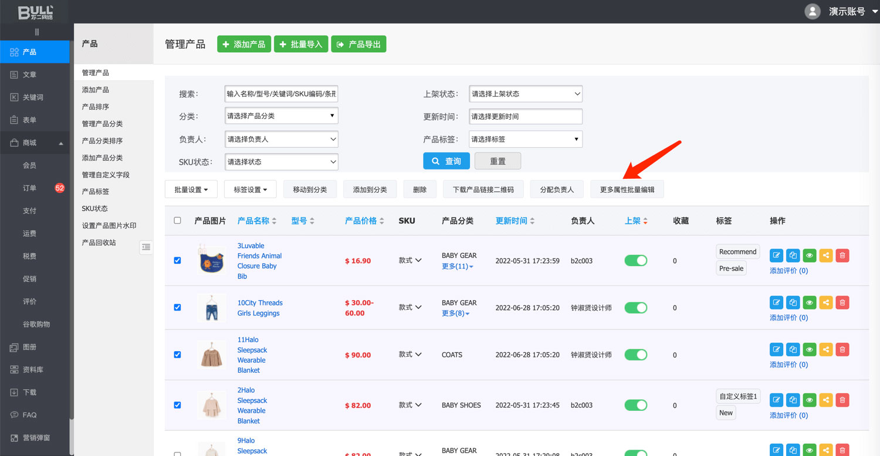Image resolution: width=880 pixels, height=456 pixels.
Task: Expand the 批量设置 dropdown button
Action: (x=191, y=189)
